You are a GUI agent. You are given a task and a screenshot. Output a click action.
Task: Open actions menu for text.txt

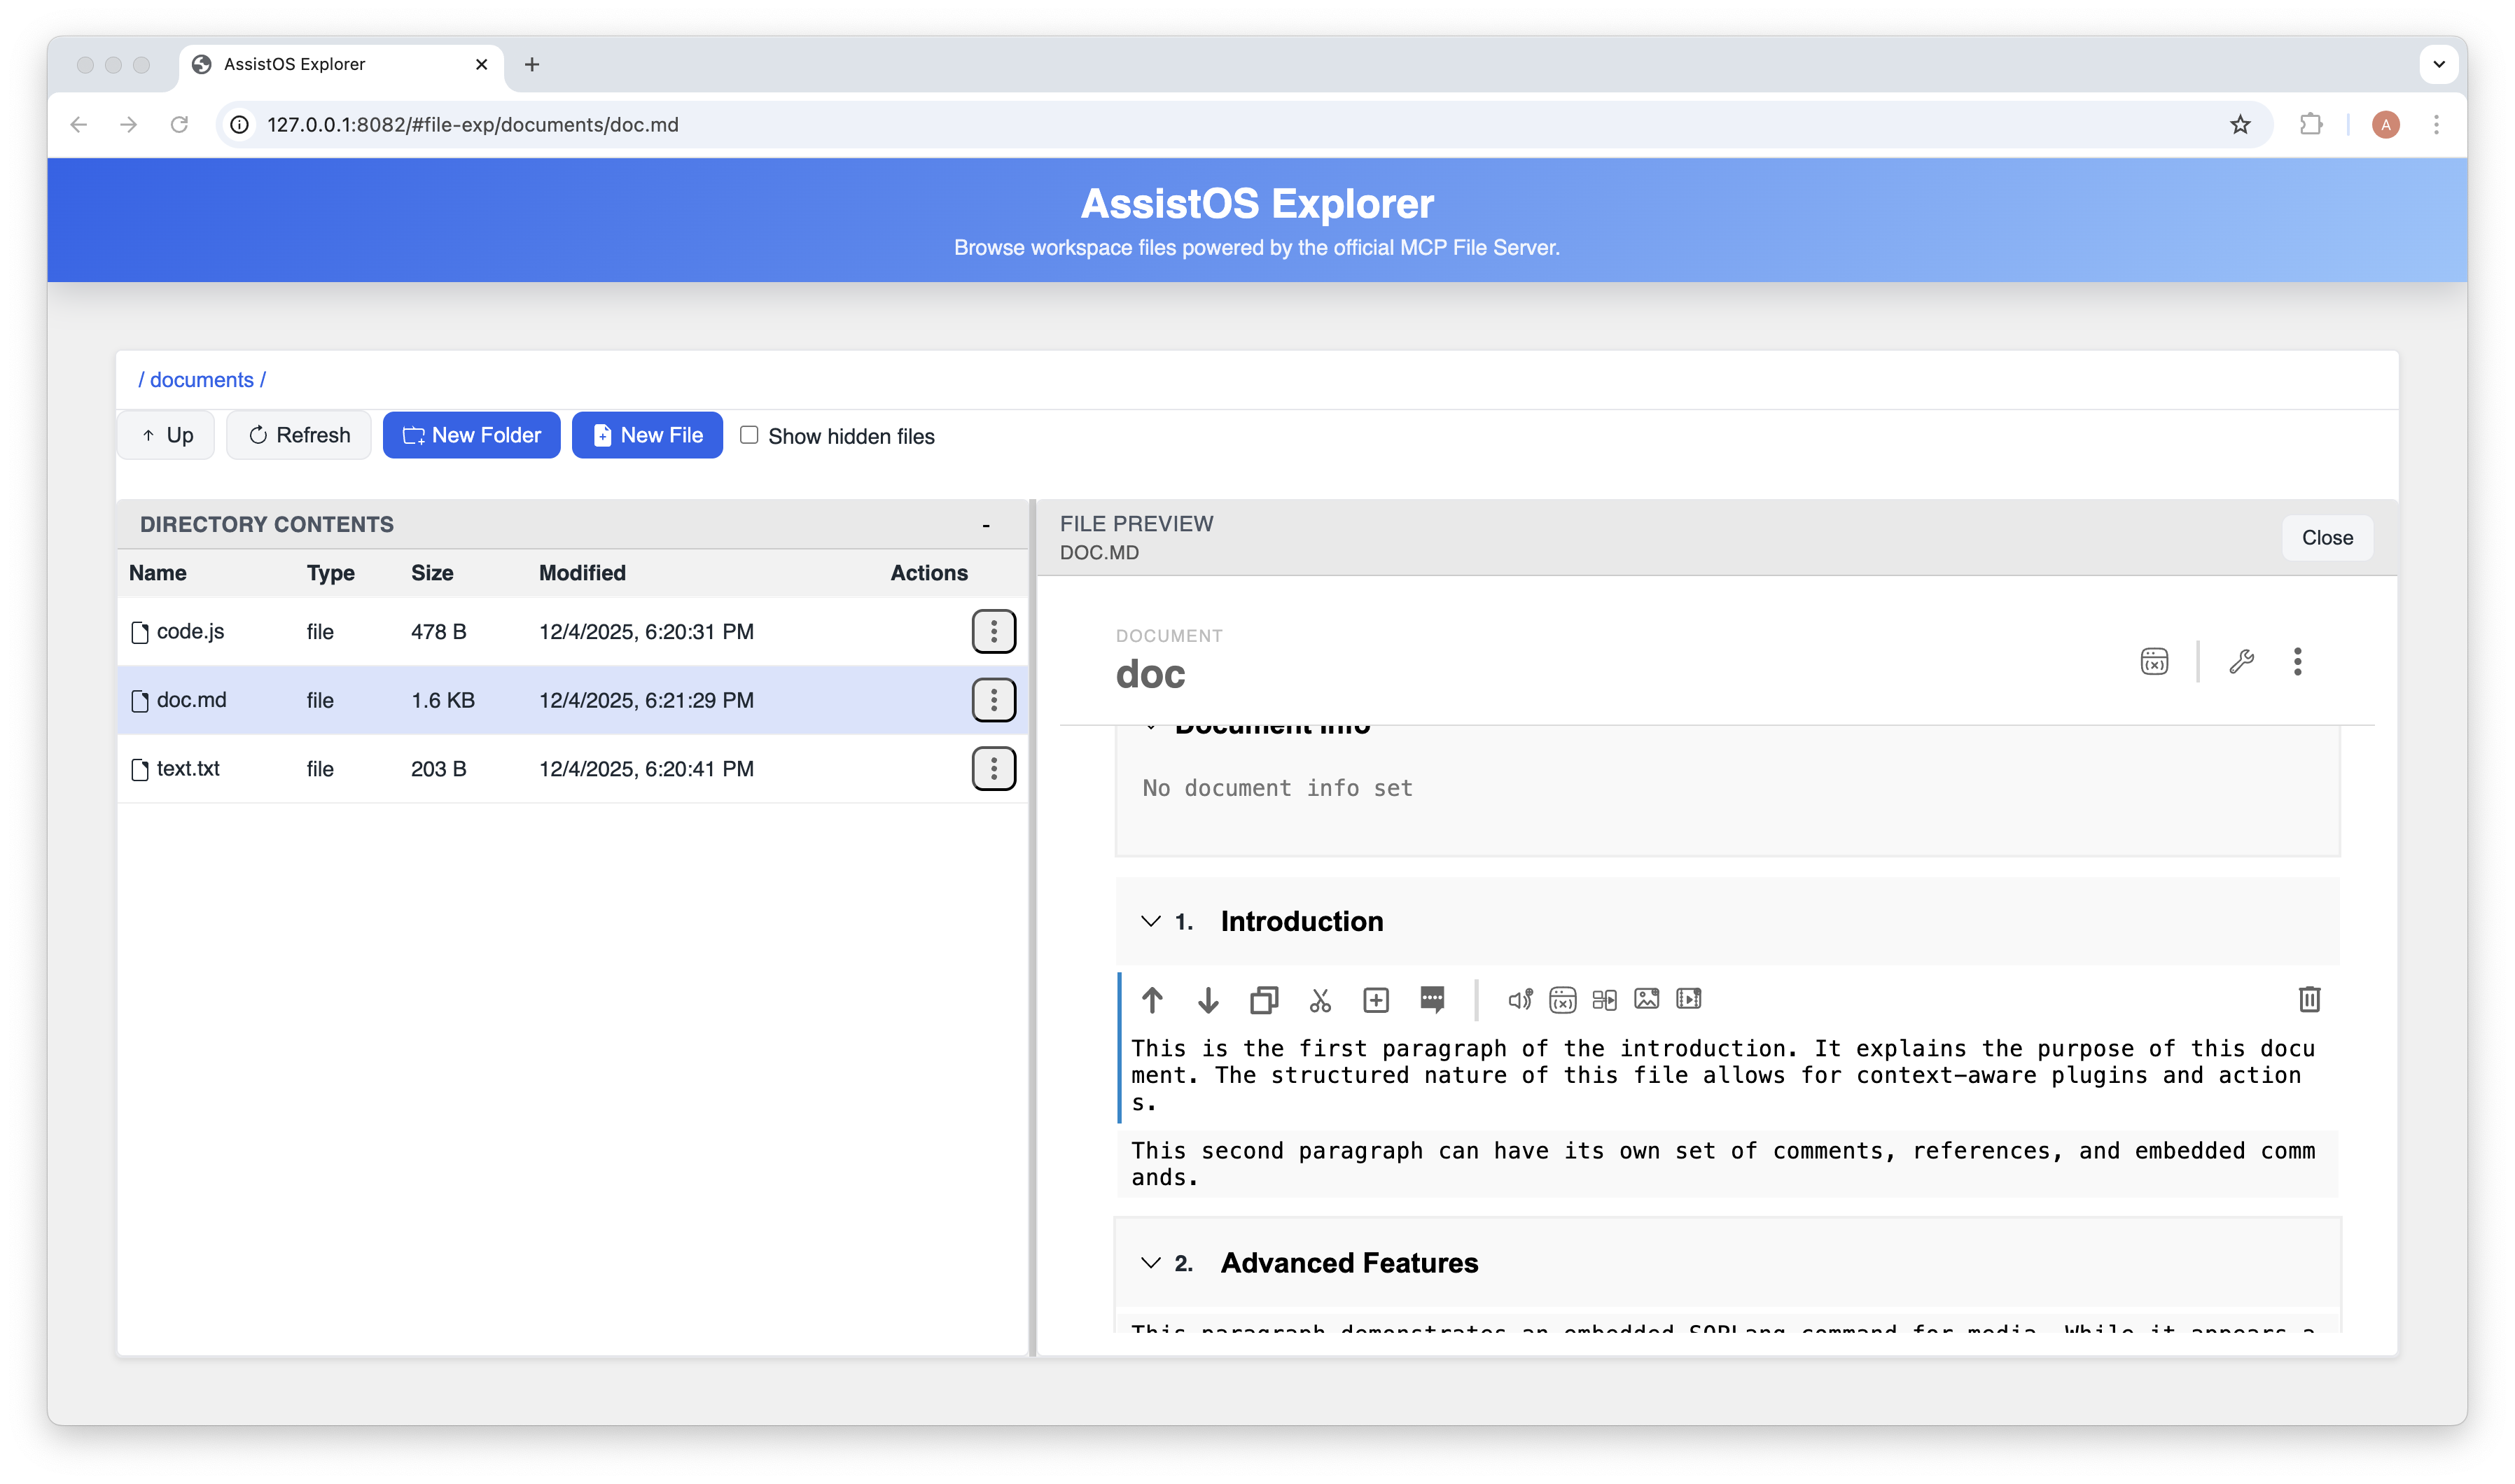(x=993, y=768)
